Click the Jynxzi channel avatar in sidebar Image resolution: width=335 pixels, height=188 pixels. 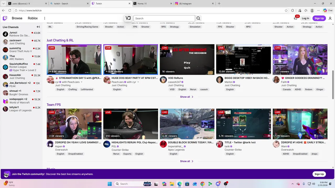(5, 34)
